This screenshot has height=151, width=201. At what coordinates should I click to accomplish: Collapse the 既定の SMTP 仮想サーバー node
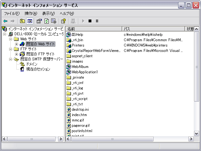pyautogui.click(x=10, y=59)
